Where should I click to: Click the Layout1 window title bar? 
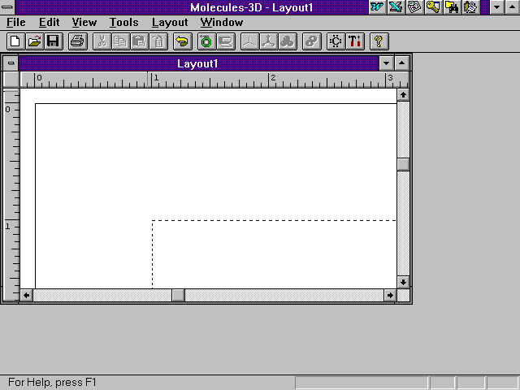tap(198, 63)
